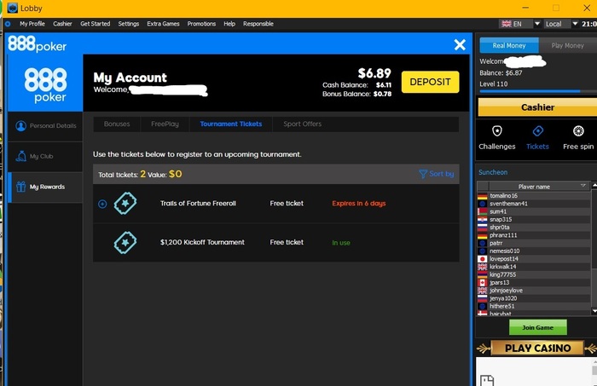Select player nemesis010 in list

click(533, 251)
